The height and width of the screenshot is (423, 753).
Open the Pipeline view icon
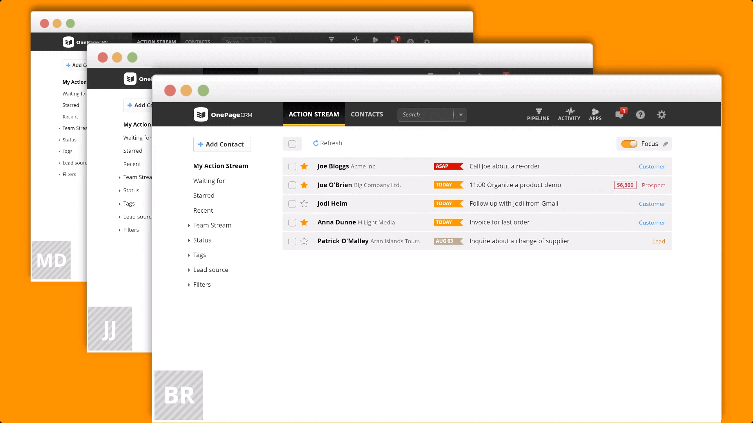coord(538,114)
